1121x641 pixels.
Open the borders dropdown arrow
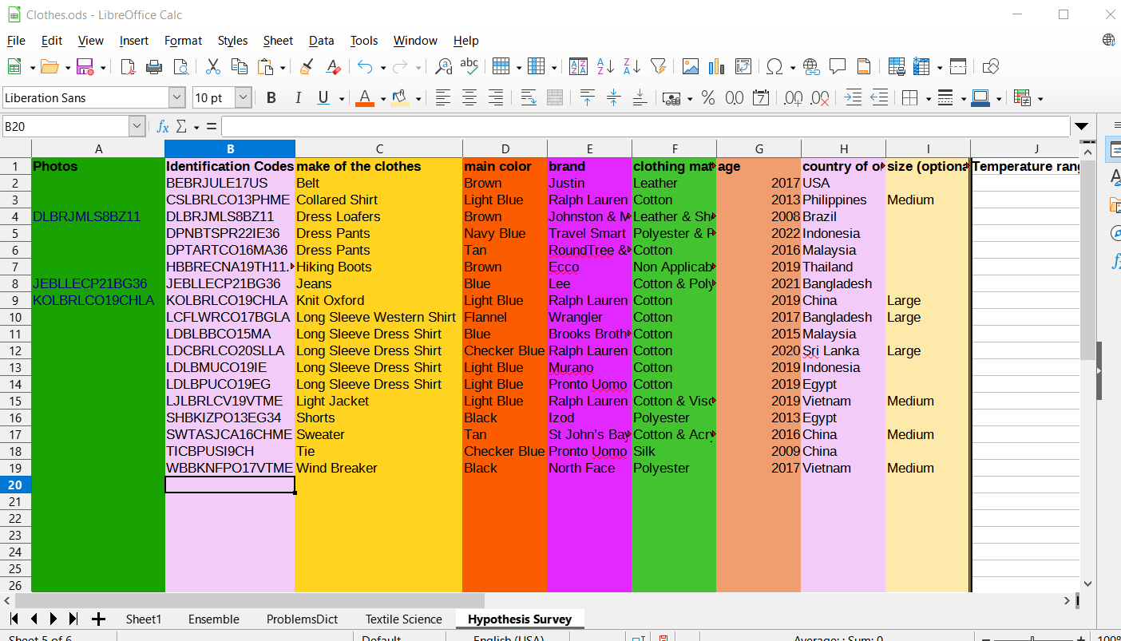coord(928,99)
